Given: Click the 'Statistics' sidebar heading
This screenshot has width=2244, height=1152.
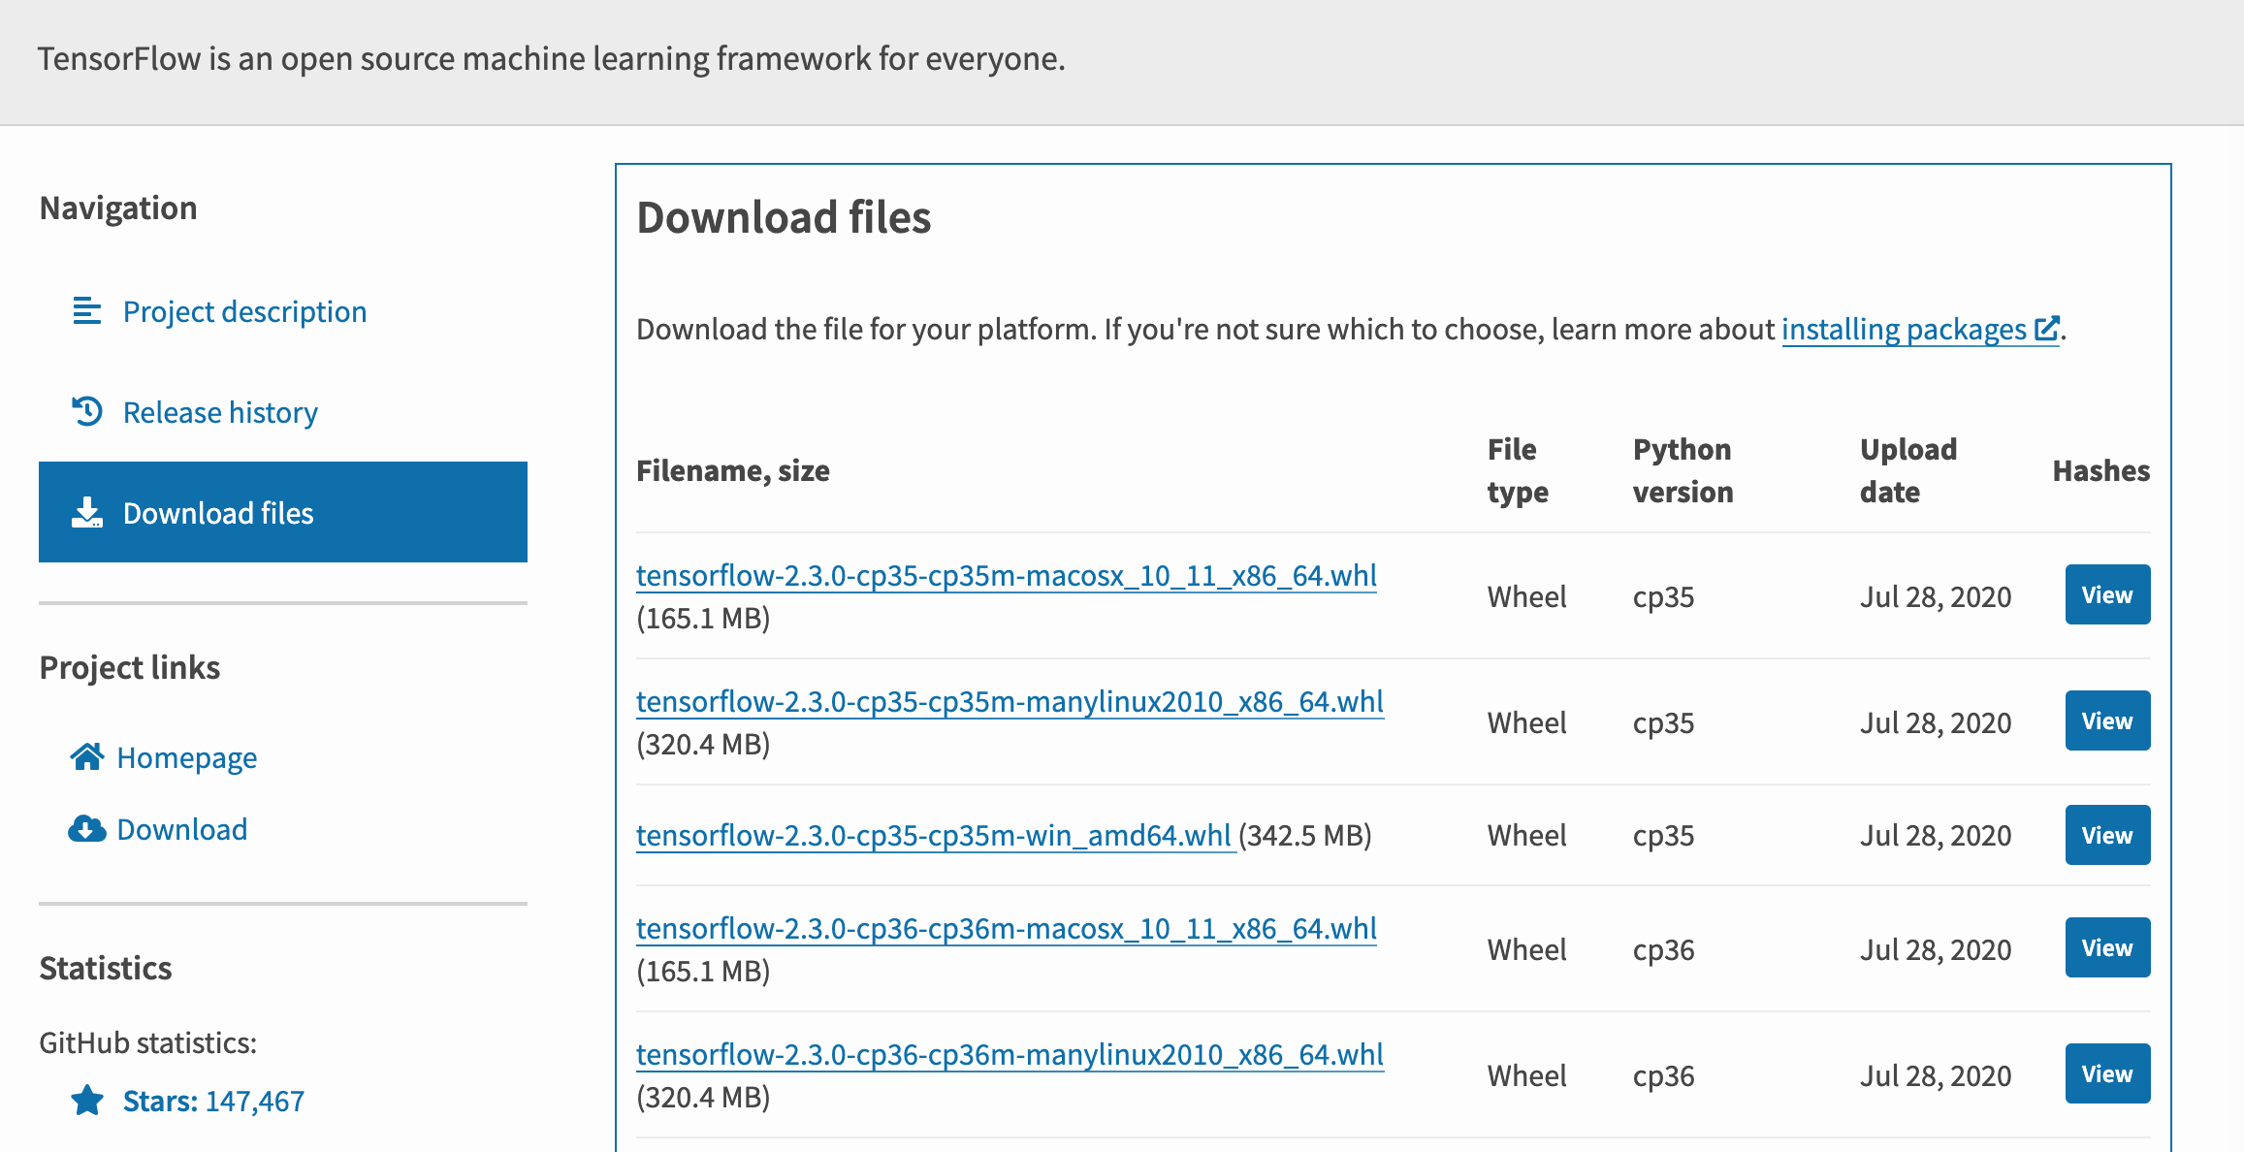Looking at the screenshot, I should point(106,969).
